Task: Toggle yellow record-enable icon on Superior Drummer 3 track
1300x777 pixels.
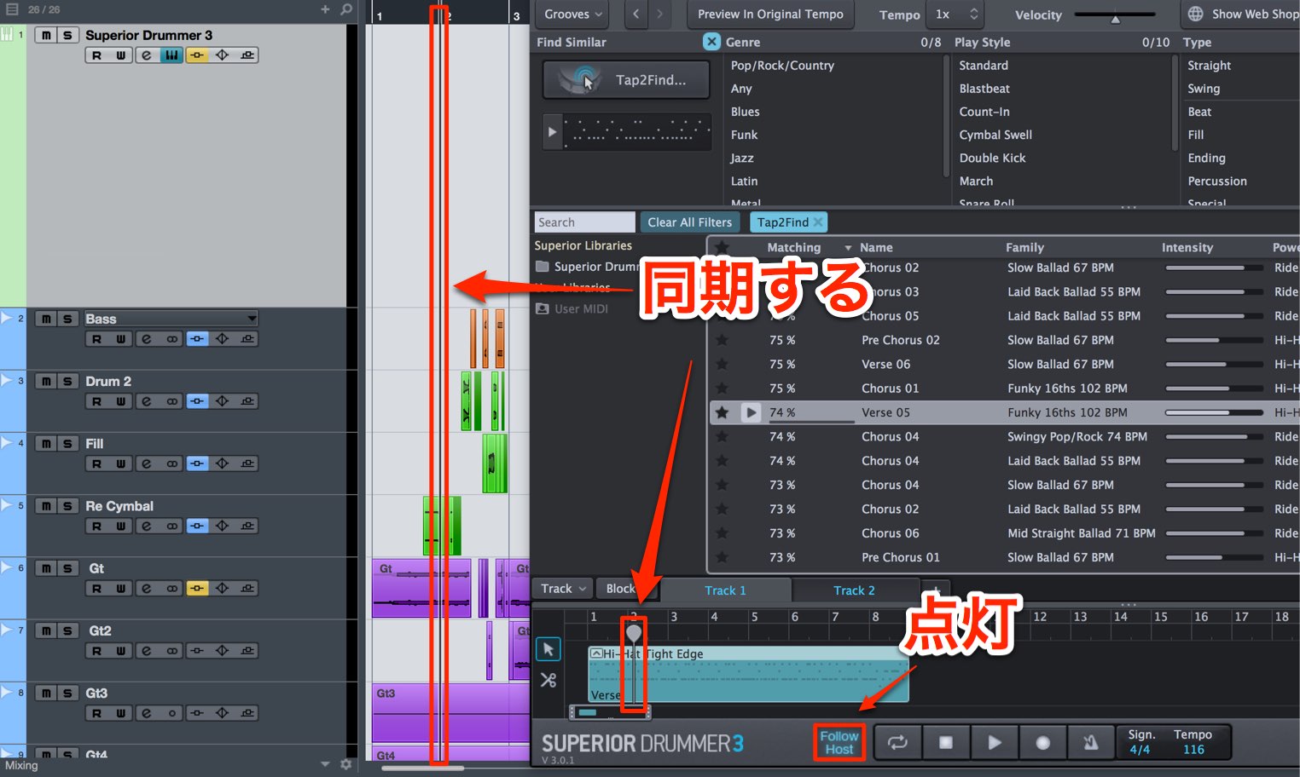Action: 197,55
